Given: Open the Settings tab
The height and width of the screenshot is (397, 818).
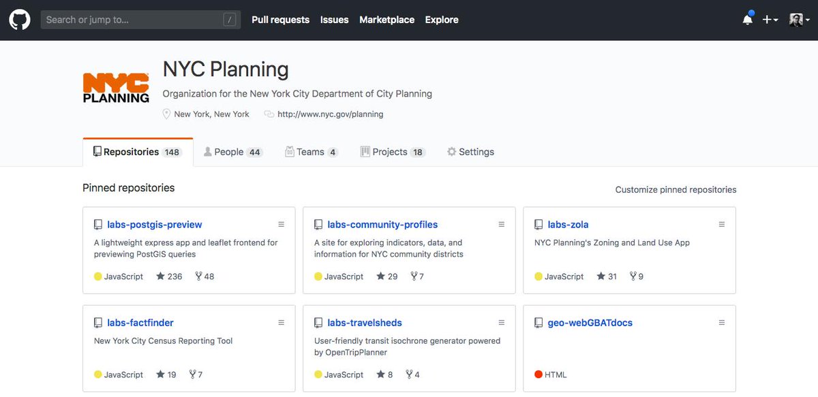Looking at the screenshot, I should click(x=470, y=152).
